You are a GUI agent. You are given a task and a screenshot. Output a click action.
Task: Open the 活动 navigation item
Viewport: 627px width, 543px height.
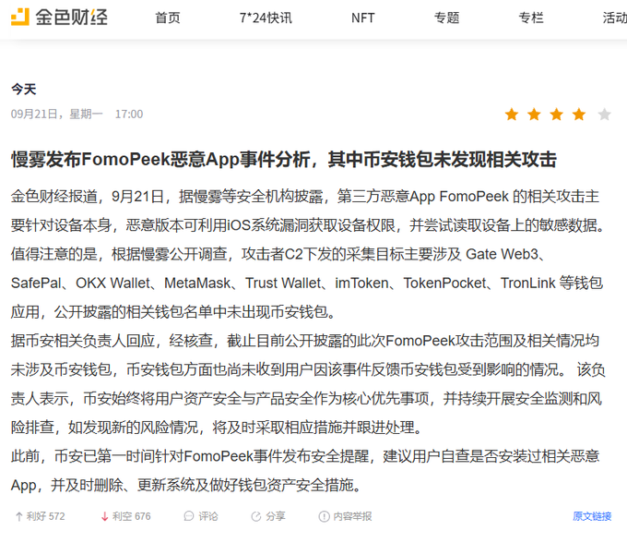[615, 18]
